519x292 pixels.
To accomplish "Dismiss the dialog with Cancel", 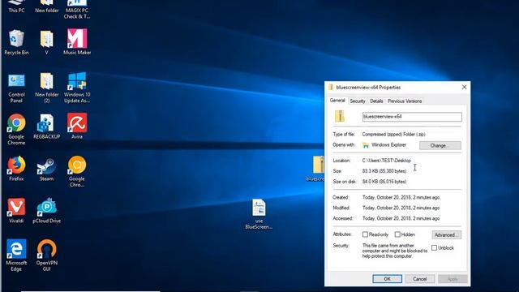I will (420, 279).
